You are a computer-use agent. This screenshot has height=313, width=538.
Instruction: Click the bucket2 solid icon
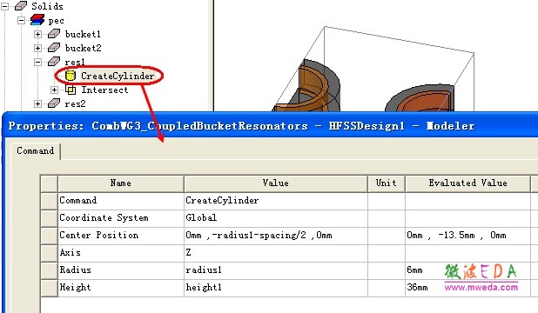point(54,48)
